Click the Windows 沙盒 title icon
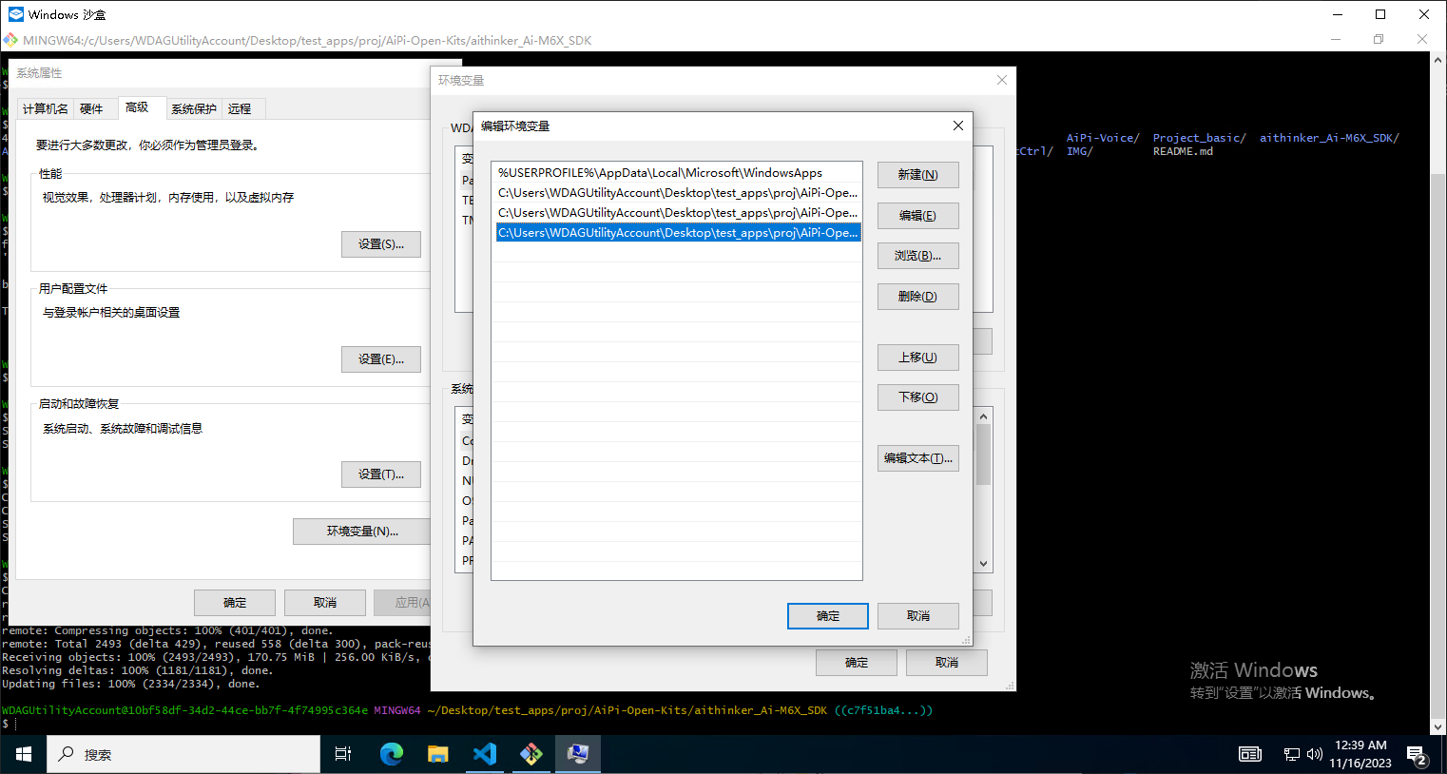Viewport: 1447px width, 774px height. click(x=15, y=14)
